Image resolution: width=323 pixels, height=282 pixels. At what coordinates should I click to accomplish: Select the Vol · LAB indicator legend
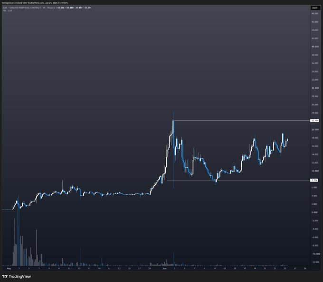tap(8, 11)
